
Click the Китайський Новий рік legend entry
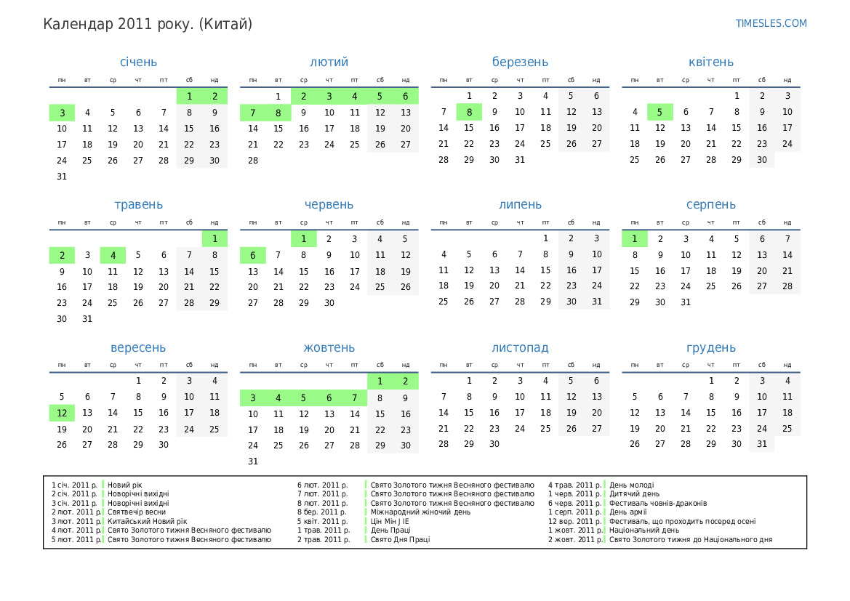(x=147, y=521)
